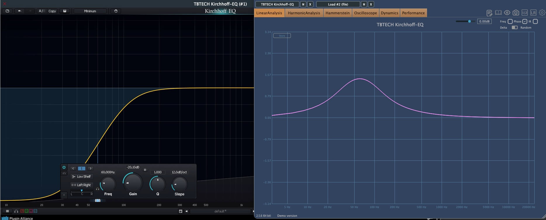Open the Low Shelf filter type dropdown
This screenshot has height=220, width=546.
[82, 177]
